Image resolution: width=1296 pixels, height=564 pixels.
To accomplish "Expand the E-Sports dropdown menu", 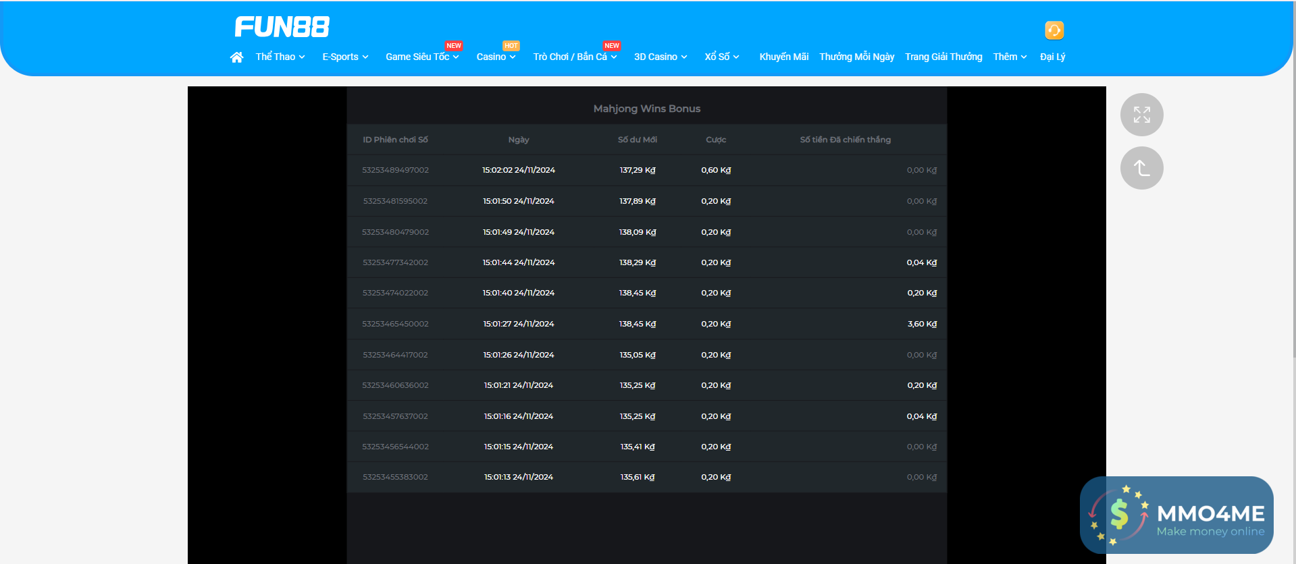I will pyautogui.click(x=345, y=57).
